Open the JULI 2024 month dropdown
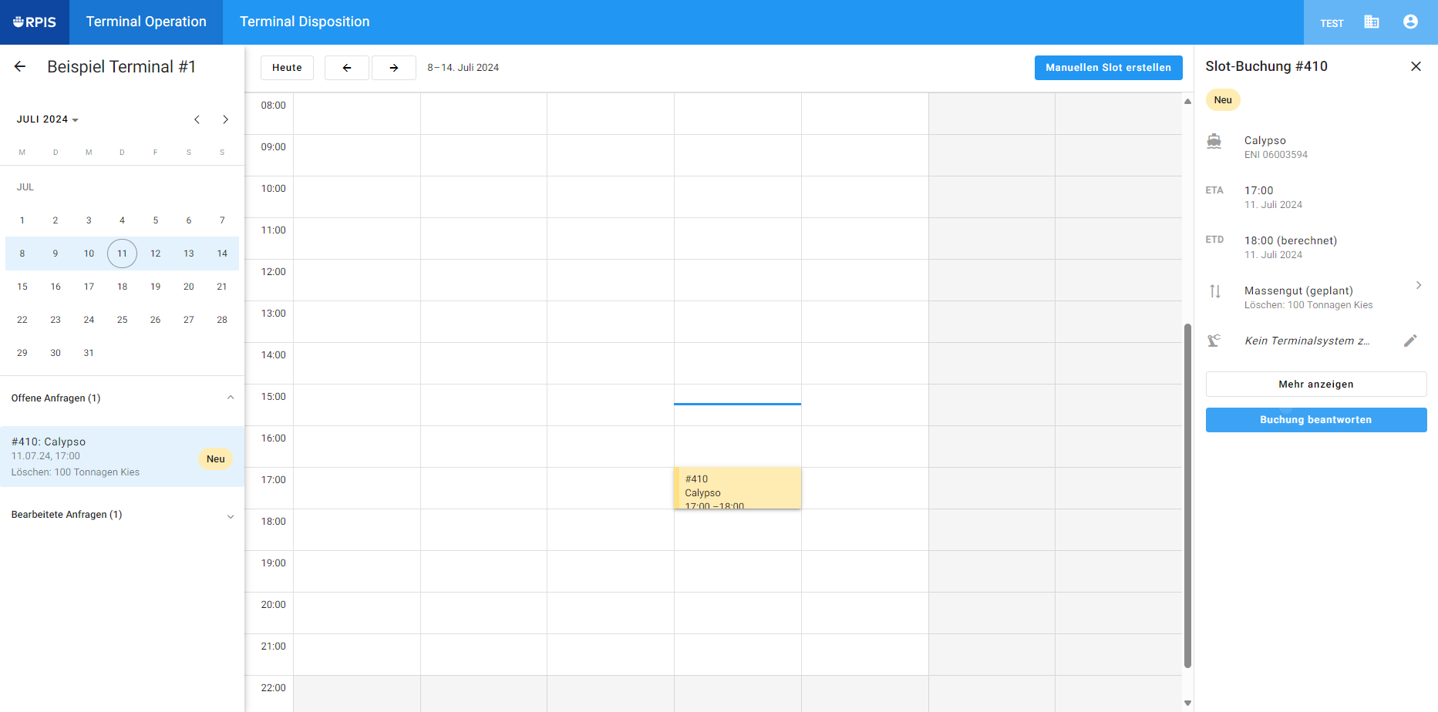The height and width of the screenshot is (712, 1438). tap(48, 119)
